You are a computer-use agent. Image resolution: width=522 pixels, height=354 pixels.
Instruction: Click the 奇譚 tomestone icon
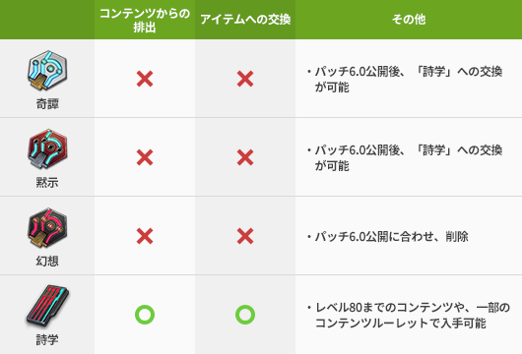47,70
